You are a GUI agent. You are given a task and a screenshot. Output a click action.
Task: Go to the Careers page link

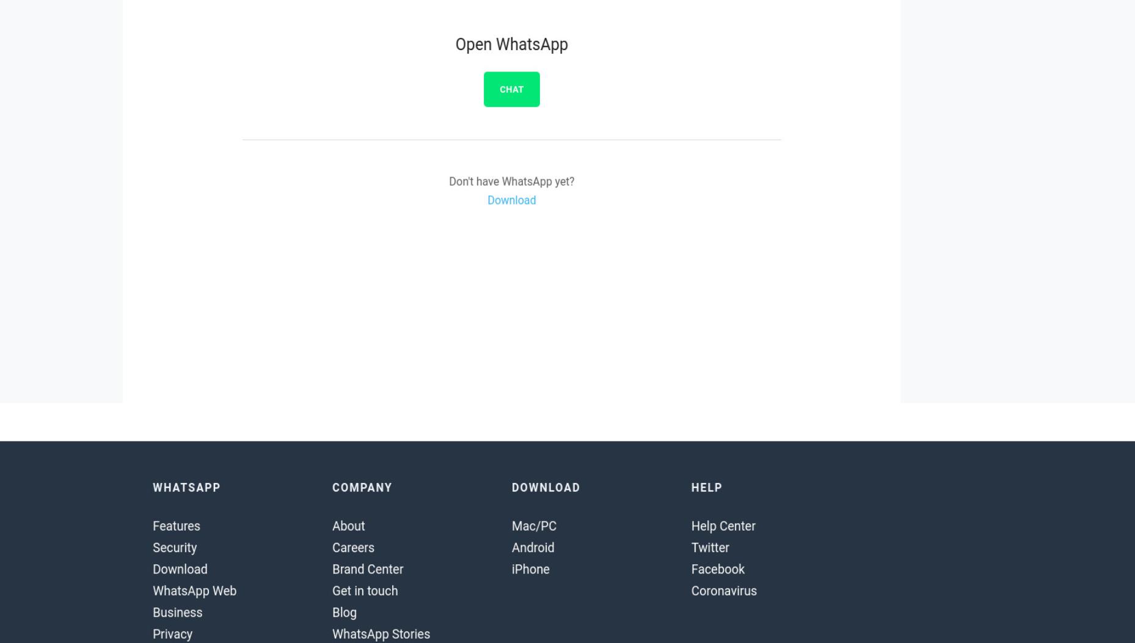(353, 548)
